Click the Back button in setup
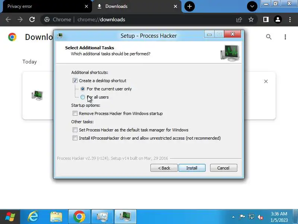Viewport: 298px width, 224px height. tap(164, 168)
